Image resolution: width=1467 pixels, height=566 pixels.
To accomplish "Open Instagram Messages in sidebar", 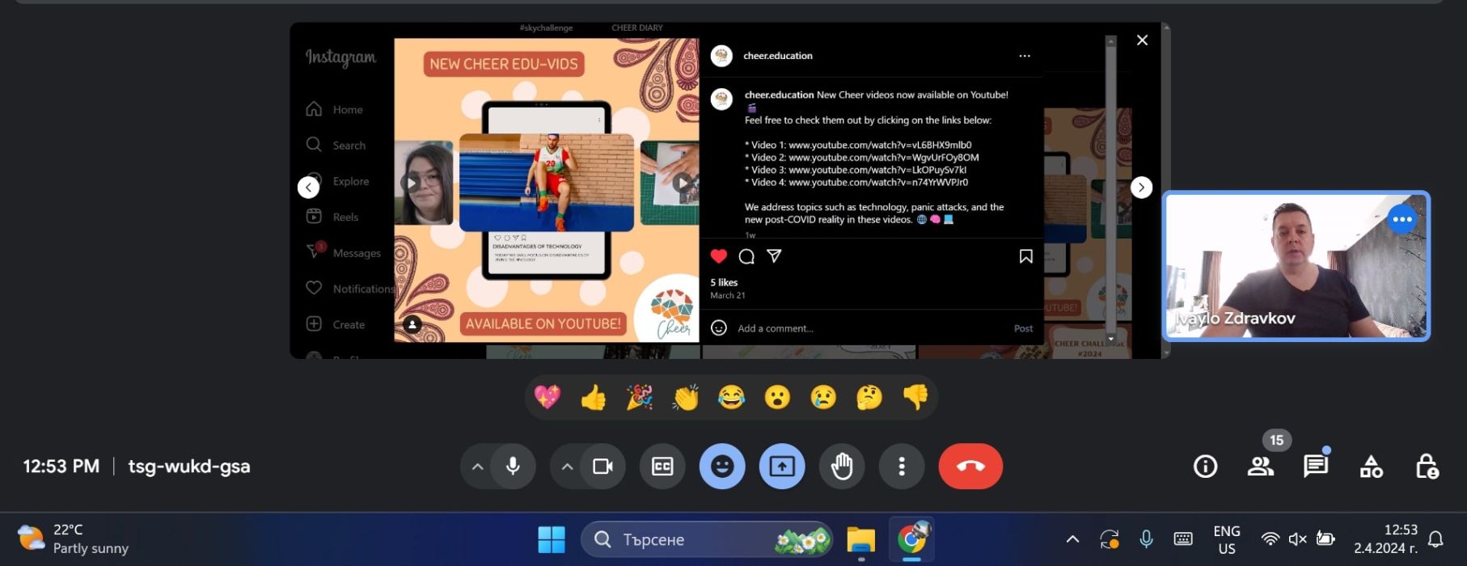I will pyautogui.click(x=343, y=252).
